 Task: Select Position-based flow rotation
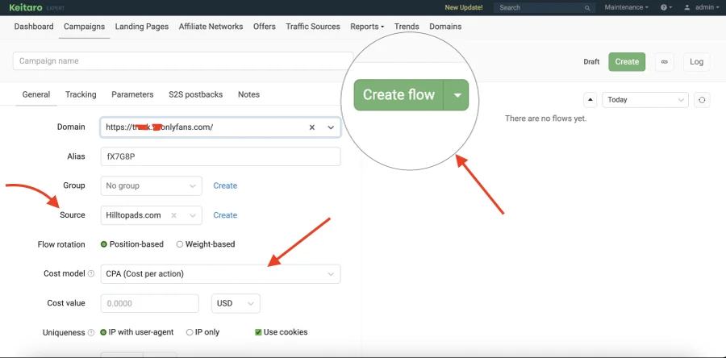[104, 244]
